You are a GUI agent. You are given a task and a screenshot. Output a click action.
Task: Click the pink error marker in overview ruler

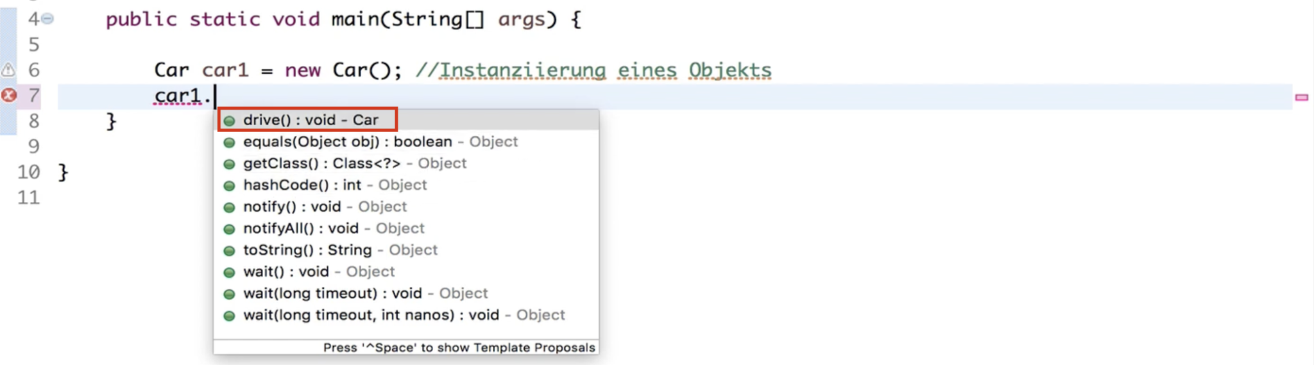click(1301, 98)
